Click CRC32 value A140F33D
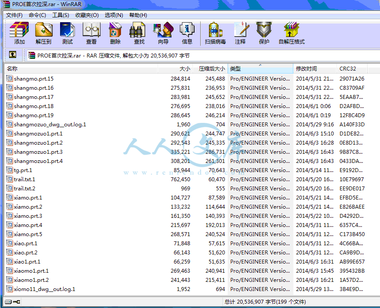 pyautogui.click(x=352, y=125)
